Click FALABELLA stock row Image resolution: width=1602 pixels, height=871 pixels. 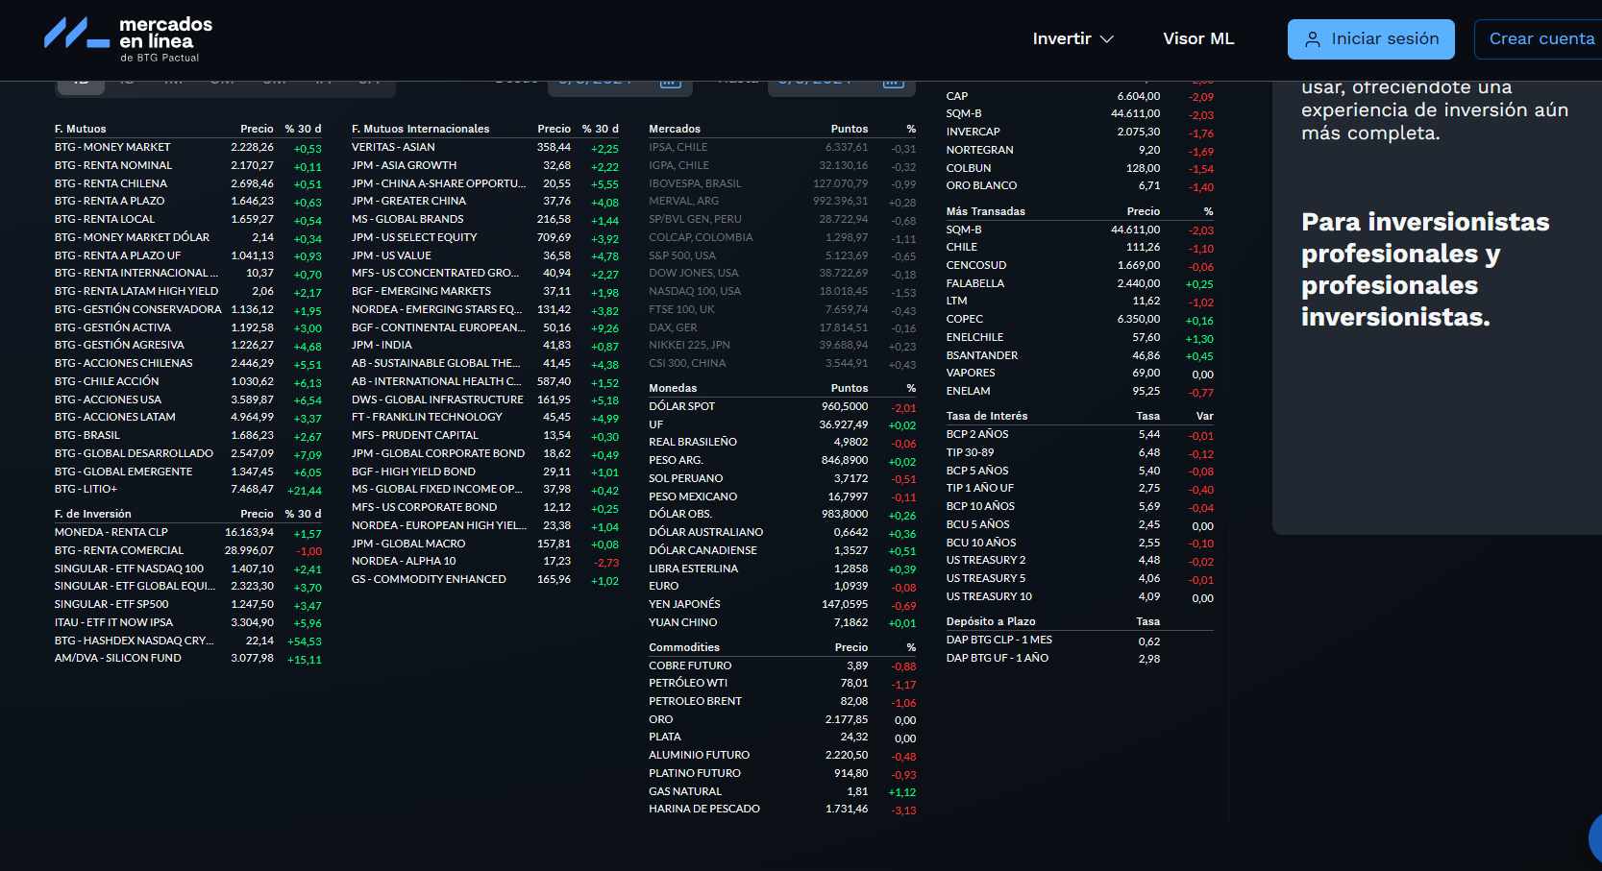[x=1079, y=283]
